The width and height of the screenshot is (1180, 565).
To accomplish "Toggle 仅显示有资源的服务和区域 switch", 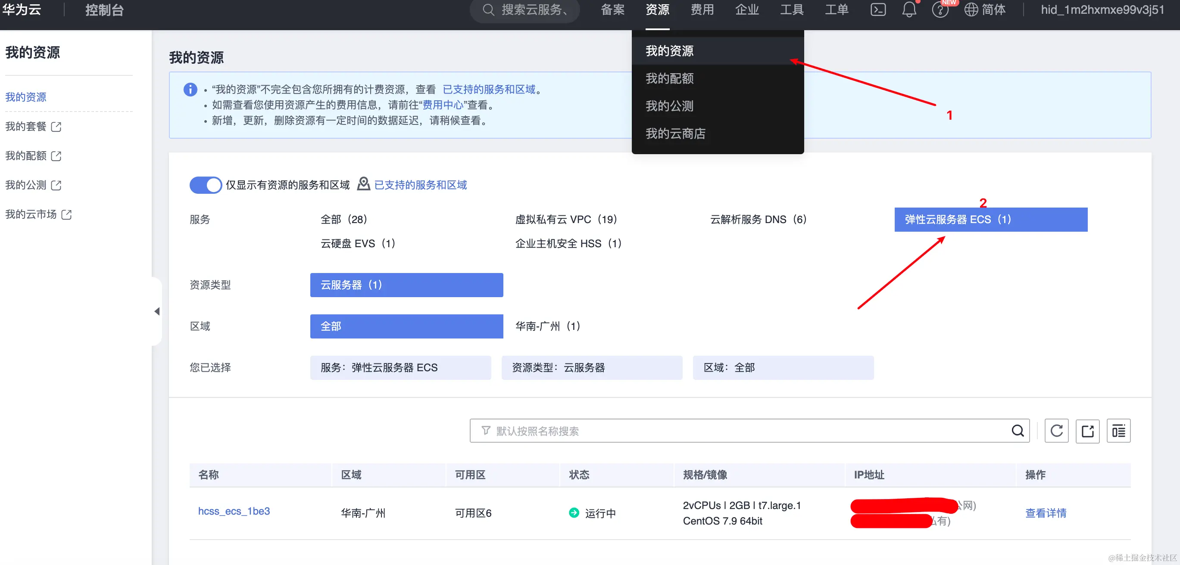I will click(x=205, y=185).
